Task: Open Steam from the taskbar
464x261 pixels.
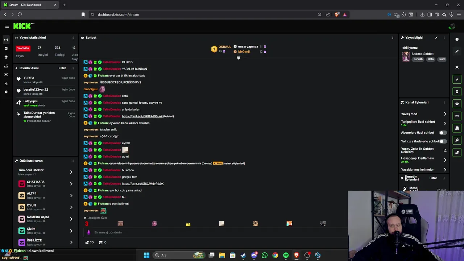Action: [x=243, y=255]
